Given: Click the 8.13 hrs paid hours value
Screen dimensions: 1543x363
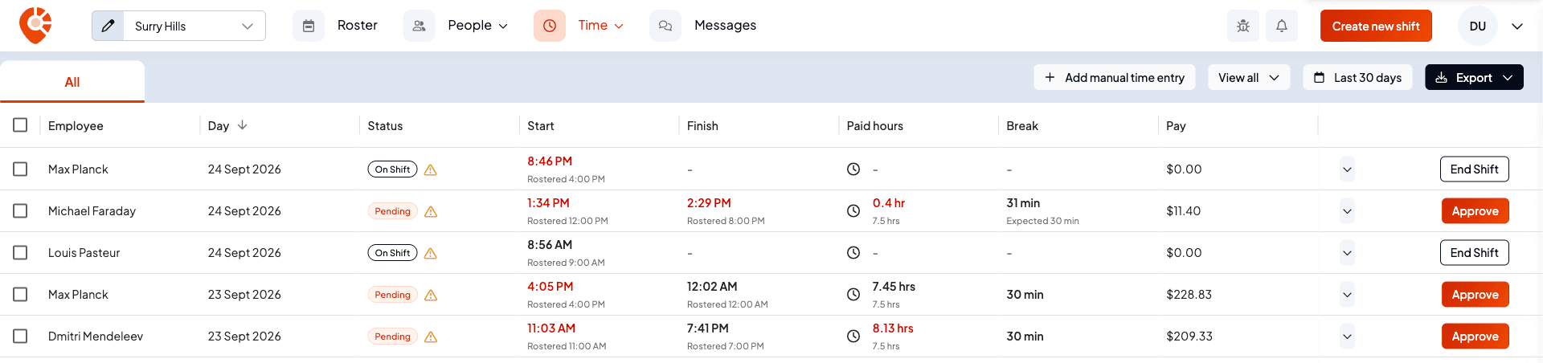Looking at the screenshot, I should tap(893, 328).
